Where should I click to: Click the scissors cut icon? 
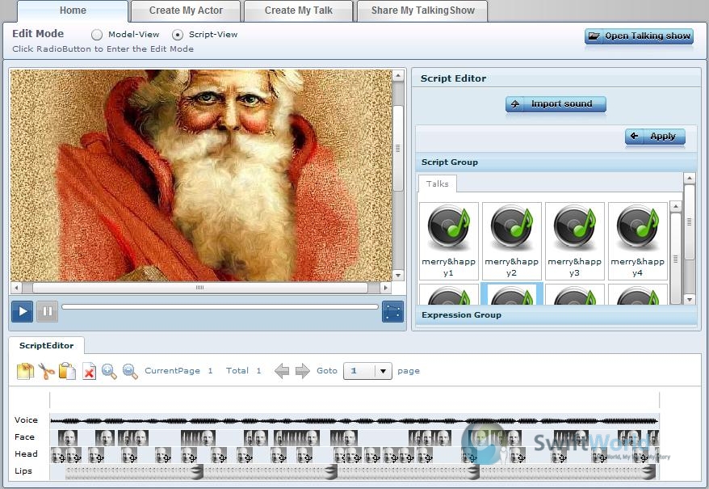46,371
